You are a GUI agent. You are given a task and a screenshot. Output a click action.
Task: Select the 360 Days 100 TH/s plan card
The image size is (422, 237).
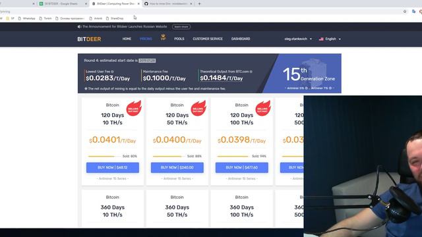[x=242, y=208]
